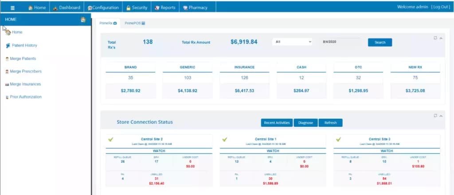Click the Home icon in the sidebar list
Image resolution: width=454 pixels, height=195 pixels.
point(8,32)
